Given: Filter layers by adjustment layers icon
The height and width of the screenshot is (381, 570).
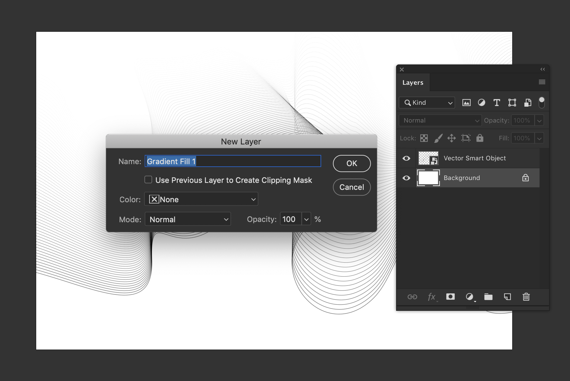Looking at the screenshot, I should (481, 103).
